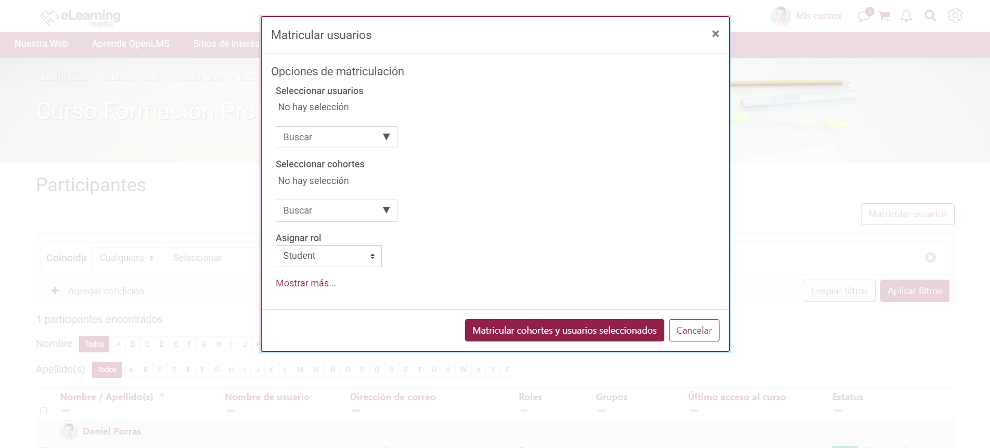Viewport: 990px width, 448px height.
Task: Open Daniel Porras participant profile
Action: click(x=112, y=431)
